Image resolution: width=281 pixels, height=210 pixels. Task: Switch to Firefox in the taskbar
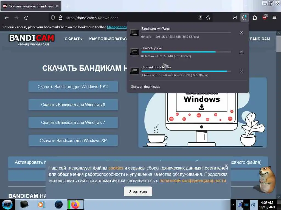[75, 205]
